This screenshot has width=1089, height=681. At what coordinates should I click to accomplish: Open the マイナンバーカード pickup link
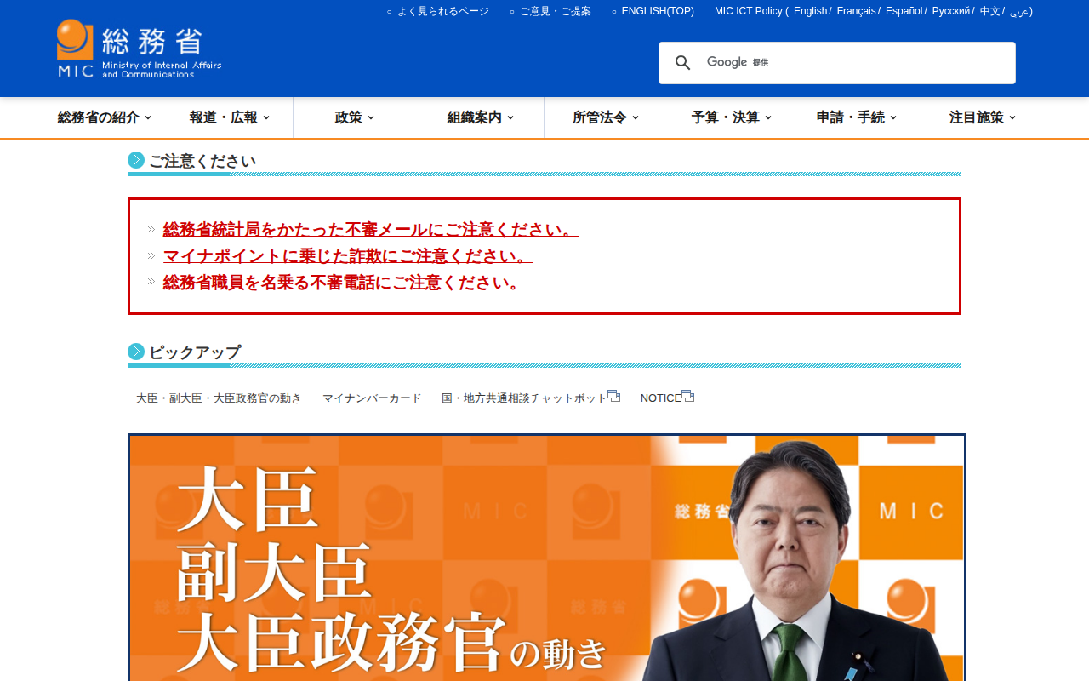pos(372,397)
